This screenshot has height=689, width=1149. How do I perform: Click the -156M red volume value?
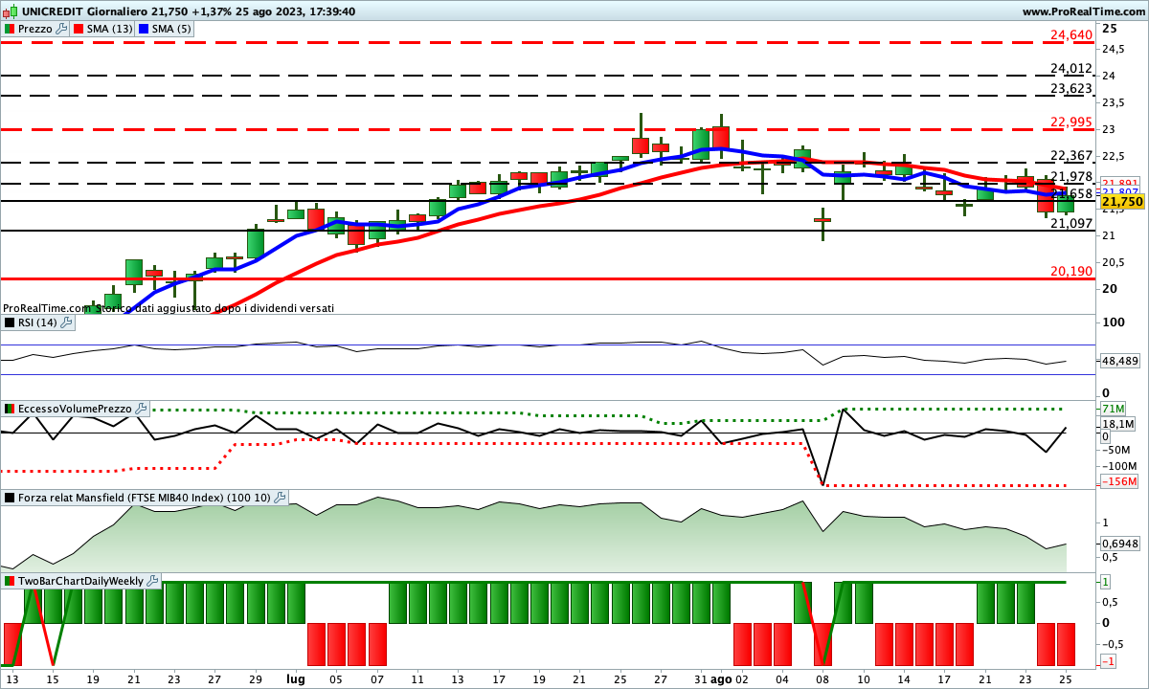[x=1118, y=481]
